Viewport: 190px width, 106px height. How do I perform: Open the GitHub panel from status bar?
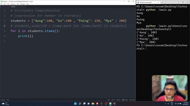[125, 100]
